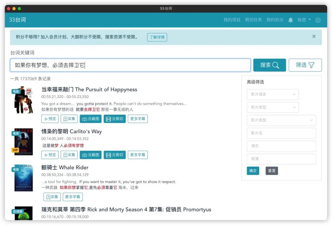The image size is (332, 225).
Task: Show more subtitles for Whale Rider
Action: [x=73, y=197]
